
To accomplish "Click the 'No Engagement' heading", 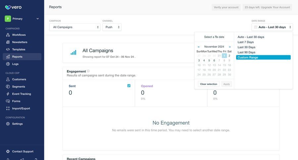I will pyautogui.click(x=171, y=123).
